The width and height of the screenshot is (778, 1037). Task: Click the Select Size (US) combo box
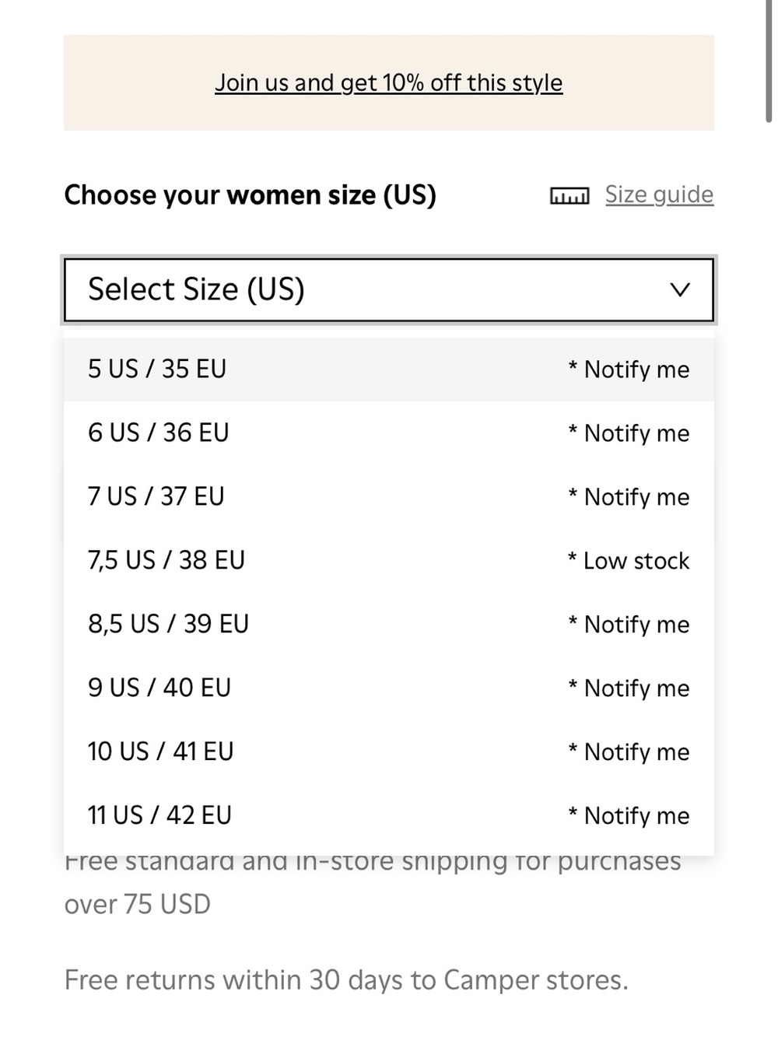[x=388, y=289]
